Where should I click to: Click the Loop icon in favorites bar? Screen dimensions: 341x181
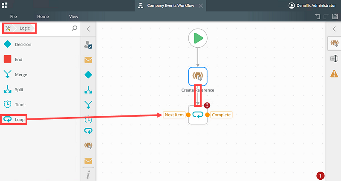[88, 131]
